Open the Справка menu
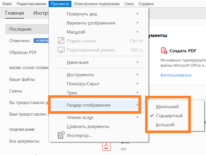The width and height of the screenshot is (206, 155). [146, 4]
